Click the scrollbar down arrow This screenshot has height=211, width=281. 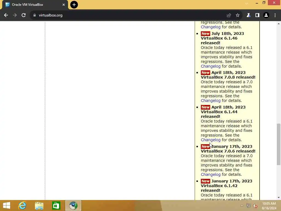[x=279, y=198]
